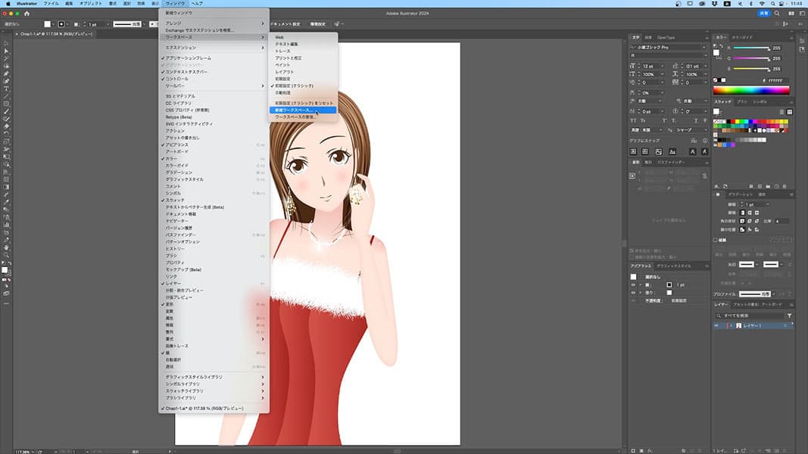Open the 小塚ゴシック Pro font family dropdown
The image size is (808, 454).
[x=703, y=47]
